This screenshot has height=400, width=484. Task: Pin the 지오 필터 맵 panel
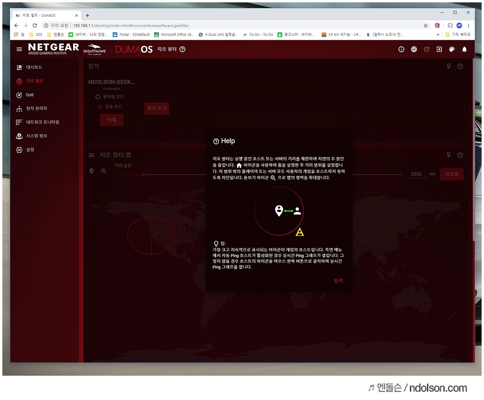pos(449,155)
